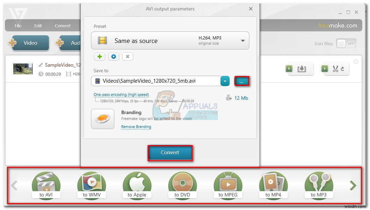Toggle the Join files switch
This screenshot has height=210, width=370.
[346, 44]
